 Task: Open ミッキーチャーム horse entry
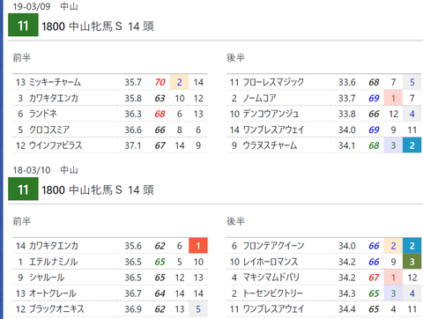55,82
